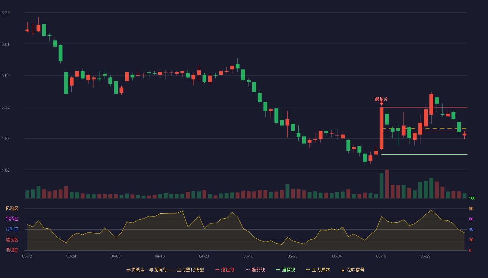488x278 pixels.
Task: Click the 04-28 date label
Action: [204, 256]
